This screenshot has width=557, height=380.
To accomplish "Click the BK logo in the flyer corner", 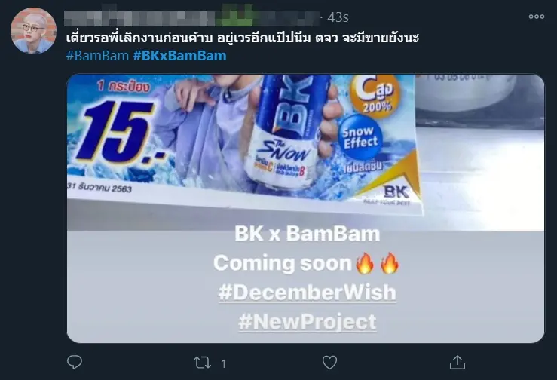I will pyautogui.click(x=396, y=194).
